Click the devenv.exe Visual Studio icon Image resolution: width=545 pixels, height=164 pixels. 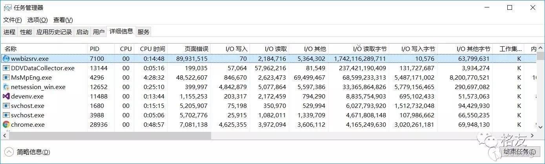[6, 97]
